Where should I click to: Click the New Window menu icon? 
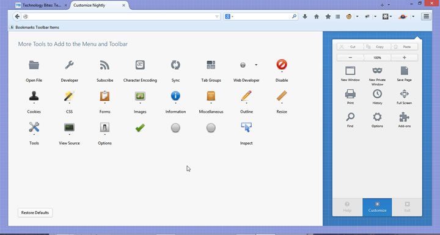tap(350, 71)
